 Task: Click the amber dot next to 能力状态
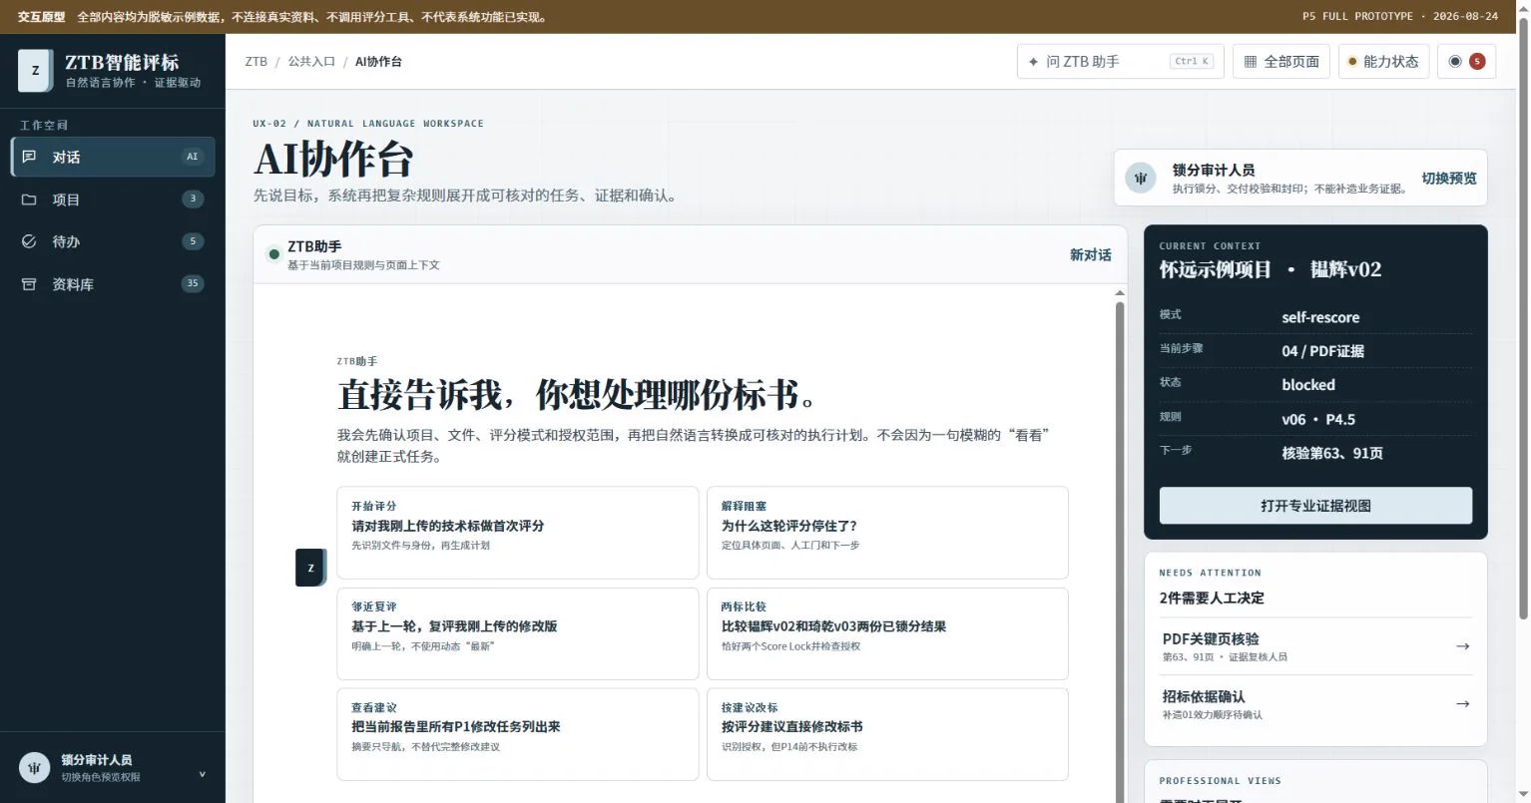(x=1352, y=62)
